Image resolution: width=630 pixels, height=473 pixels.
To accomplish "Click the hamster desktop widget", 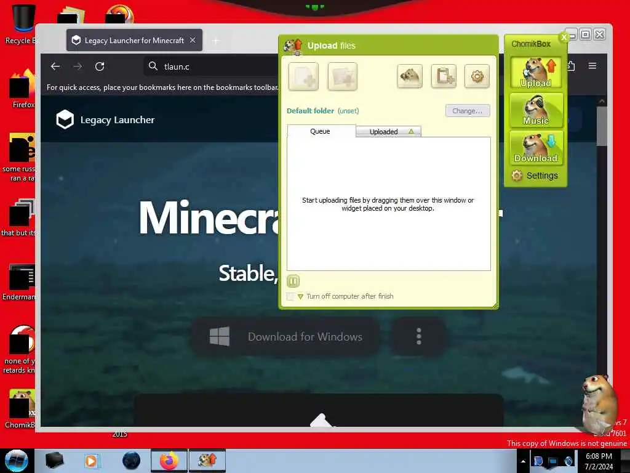I will coord(599,404).
